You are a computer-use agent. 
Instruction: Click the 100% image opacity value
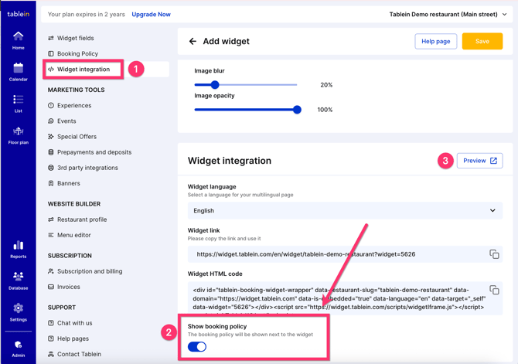point(325,110)
